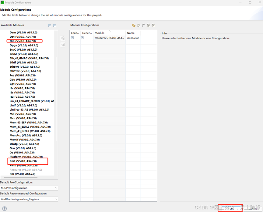Click the Available Modules horizontal scrollbar
This screenshot has height=212, width=263.
pos(21,177)
